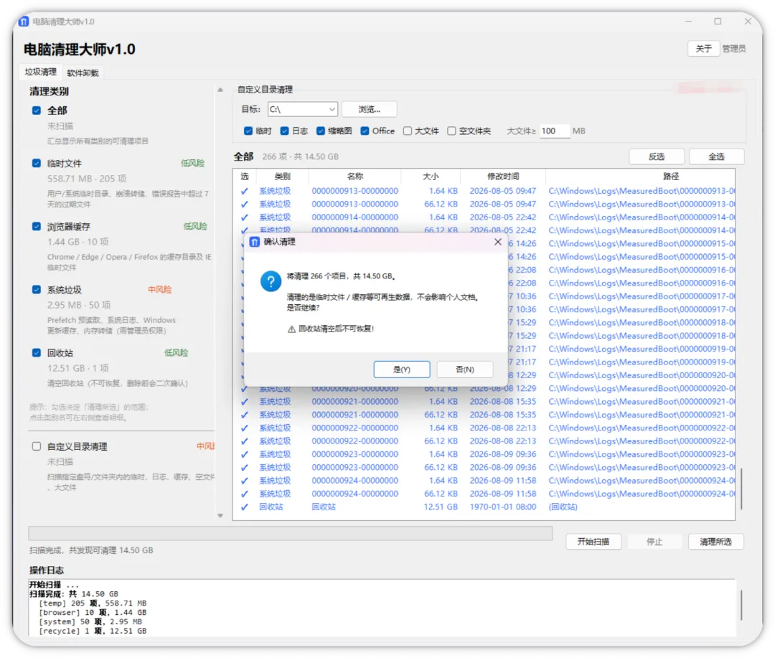Click the [recycle] log line
Viewport: 775px width, 658px height.
tap(93, 631)
